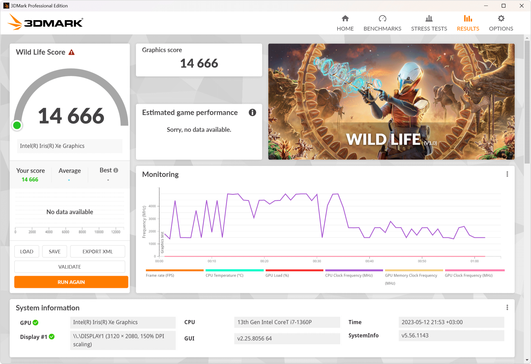Click the Export XML button
This screenshot has height=364, width=531.
(97, 251)
